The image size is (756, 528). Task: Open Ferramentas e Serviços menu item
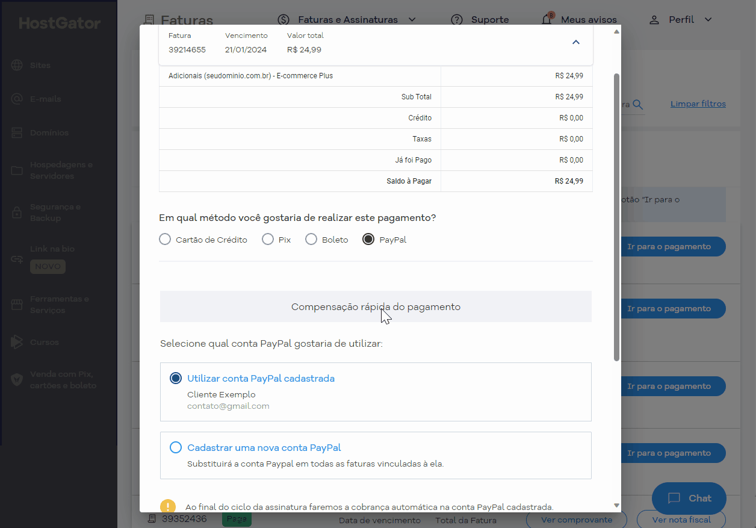tap(60, 305)
